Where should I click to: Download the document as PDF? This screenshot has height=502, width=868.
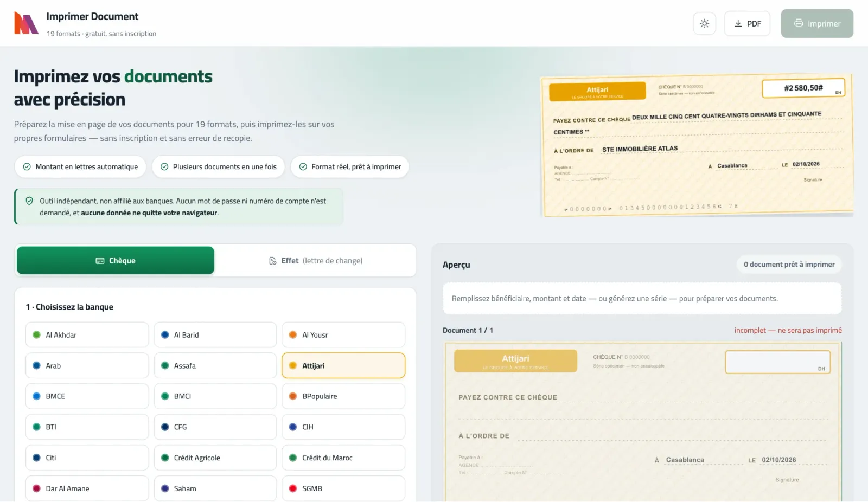[747, 23]
